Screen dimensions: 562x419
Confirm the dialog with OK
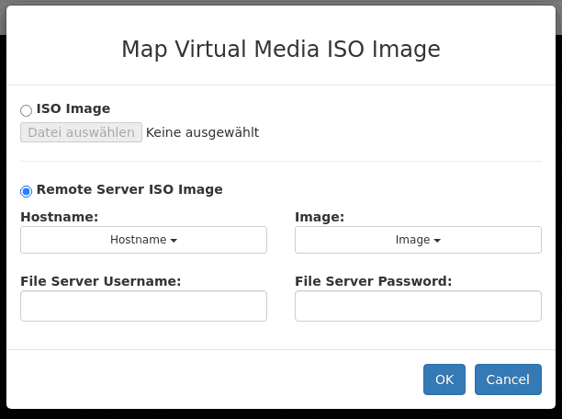click(444, 379)
